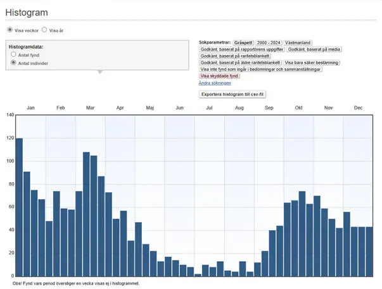Image resolution: width=382 pixels, height=289 pixels.
Task: Choose "Antal individer" histogram data option
Action: point(14,63)
